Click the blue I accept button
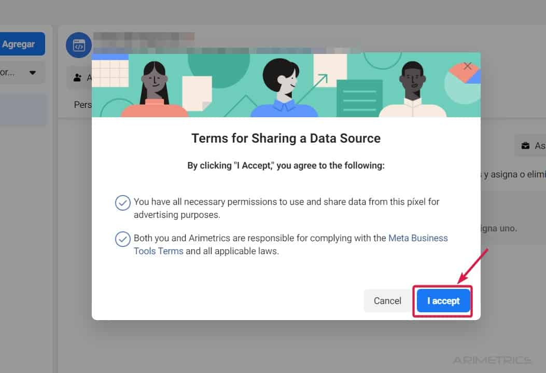The width and height of the screenshot is (546, 373). pyautogui.click(x=443, y=300)
